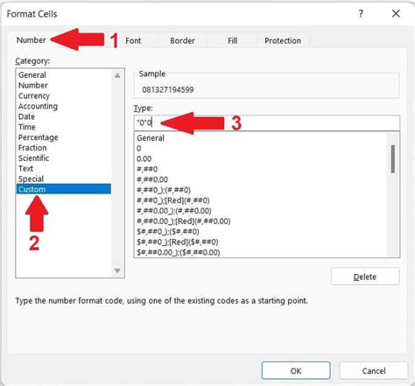The width and height of the screenshot is (415, 386).
Task: Open the help question mark icon
Action: 361,13
